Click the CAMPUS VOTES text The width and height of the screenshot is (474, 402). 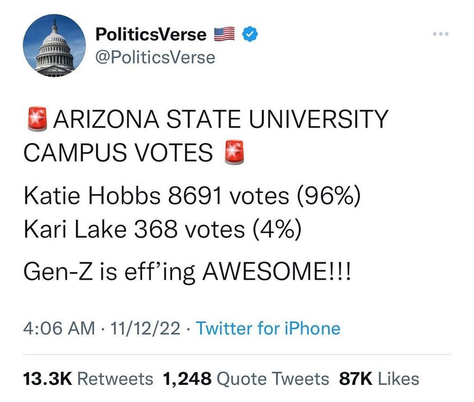click(x=118, y=152)
